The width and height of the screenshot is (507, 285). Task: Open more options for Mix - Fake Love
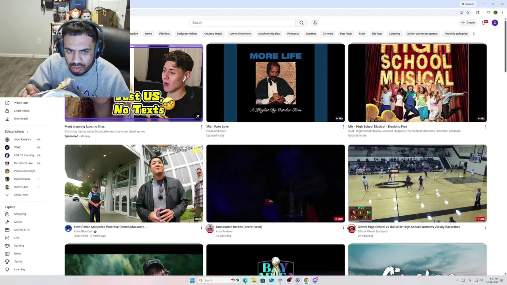[x=343, y=127]
